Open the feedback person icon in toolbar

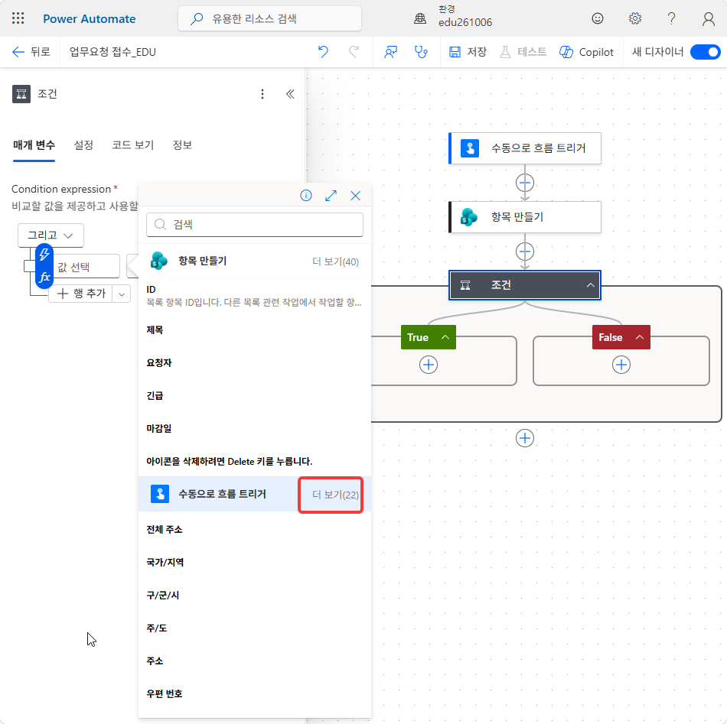pyautogui.click(x=390, y=52)
